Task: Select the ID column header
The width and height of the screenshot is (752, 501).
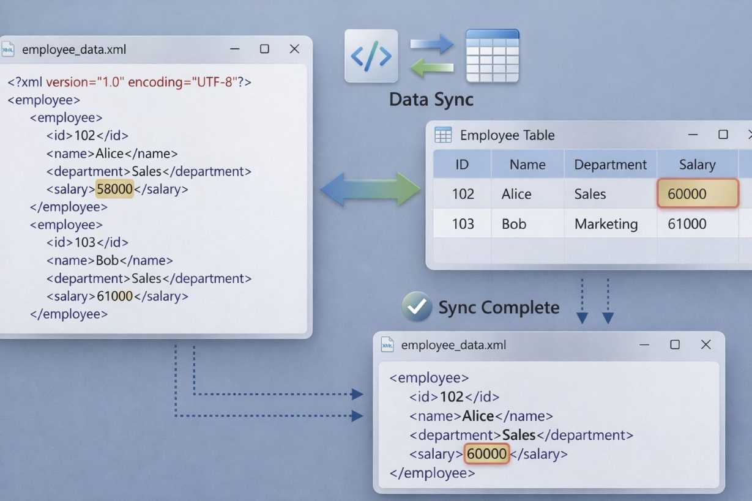Action: [x=462, y=165]
